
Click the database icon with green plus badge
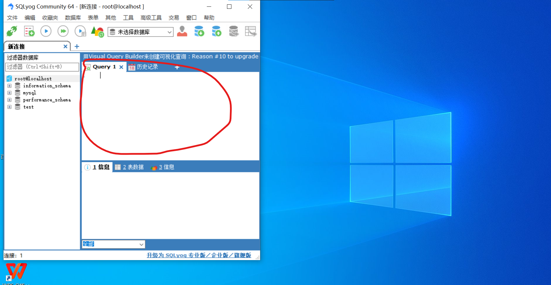click(x=199, y=31)
